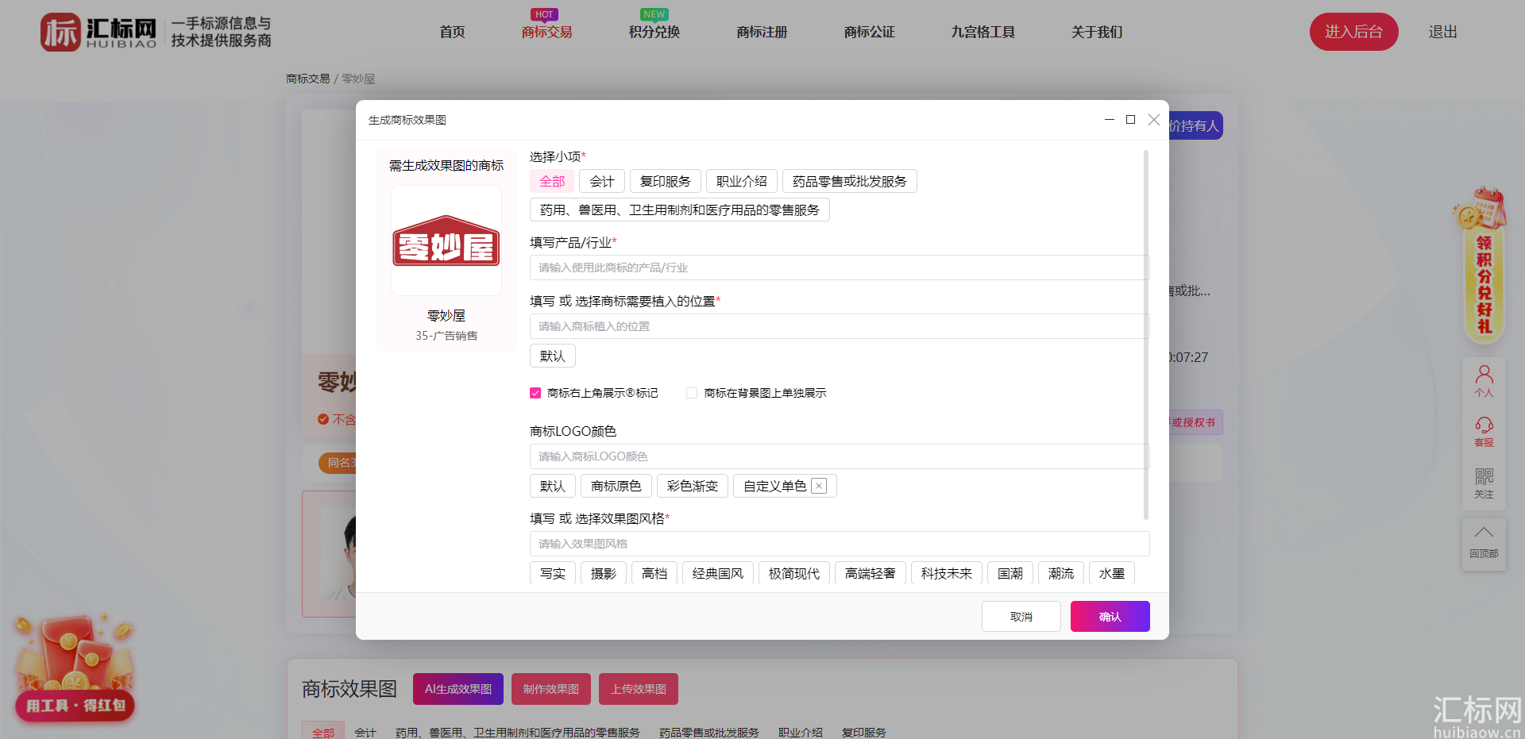Check 商标在背景图上单独展示 checkbox
Screen dimensions: 1525x739
pos(692,393)
